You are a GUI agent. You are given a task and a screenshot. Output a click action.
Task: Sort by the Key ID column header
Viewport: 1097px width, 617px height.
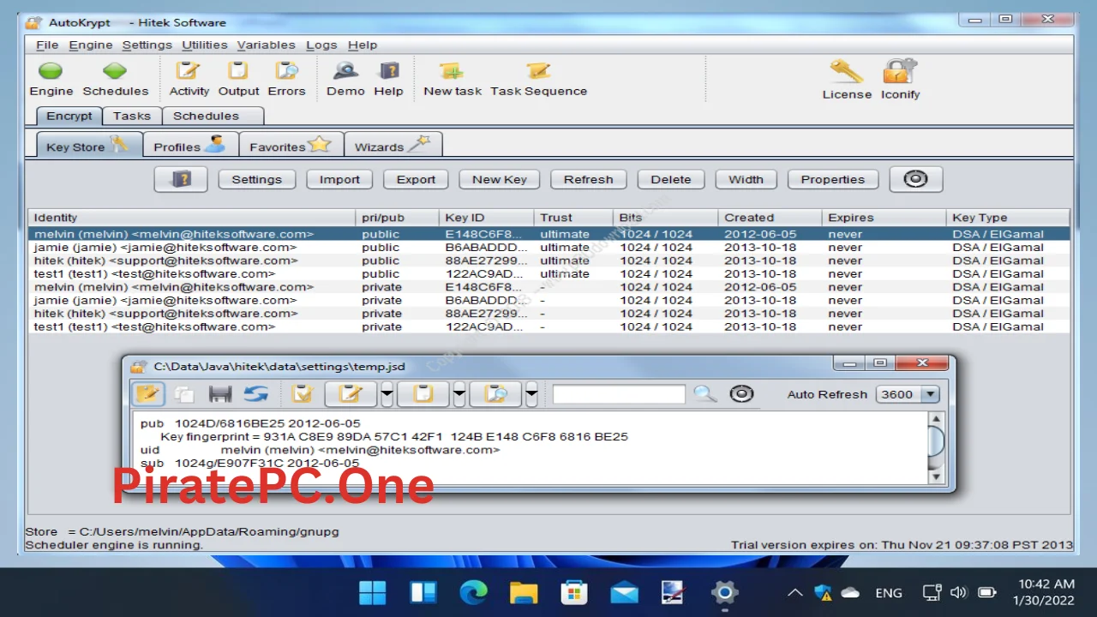(x=487, y=218)
